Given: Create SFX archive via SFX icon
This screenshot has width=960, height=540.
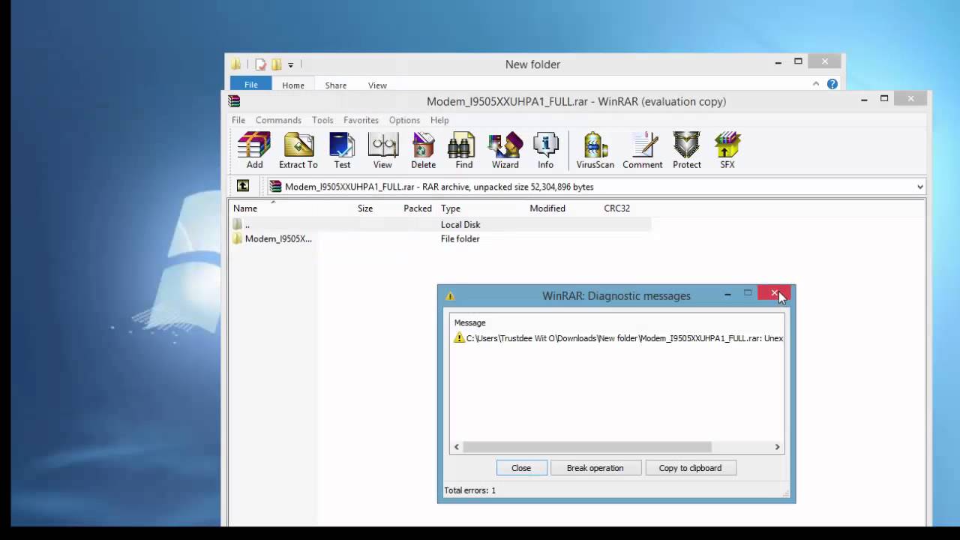Looking at the screenshot, I should pyautogui.click(x=727, y=151).
